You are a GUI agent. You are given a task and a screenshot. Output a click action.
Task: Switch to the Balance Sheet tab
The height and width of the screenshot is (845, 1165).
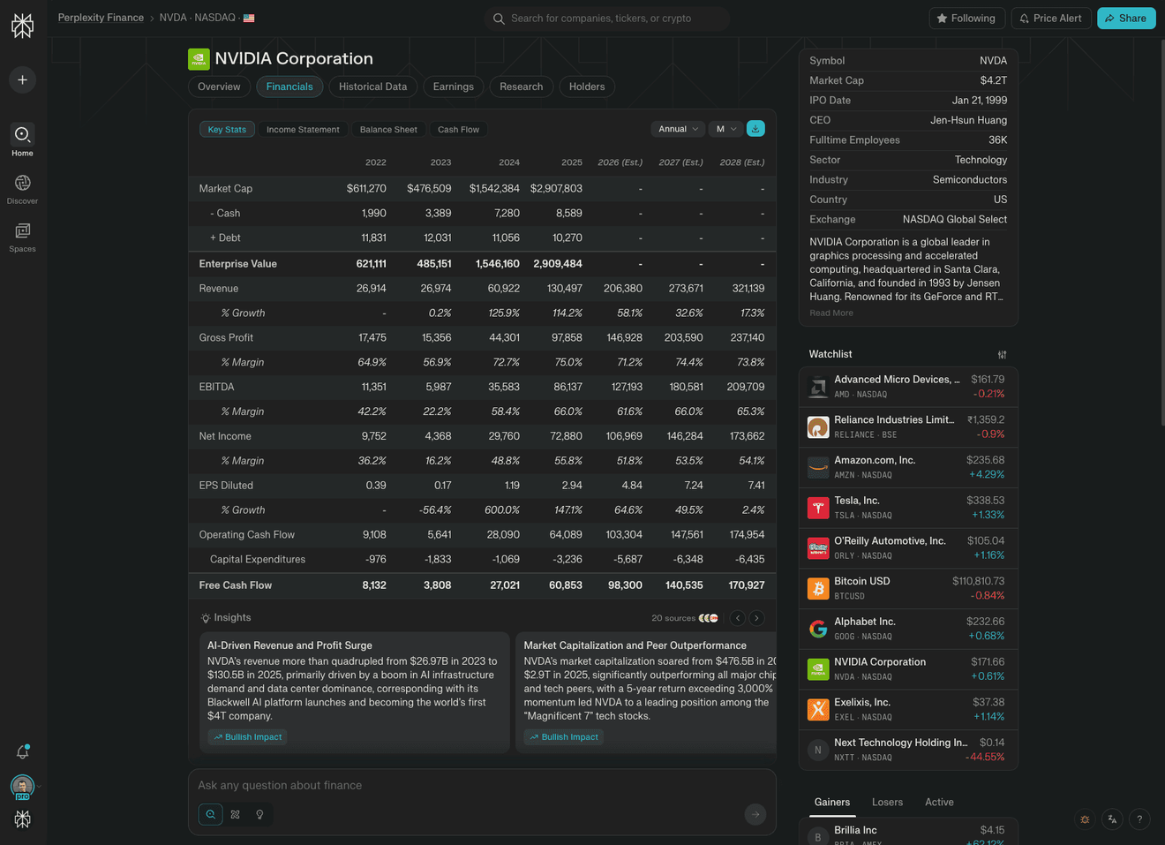388,129
